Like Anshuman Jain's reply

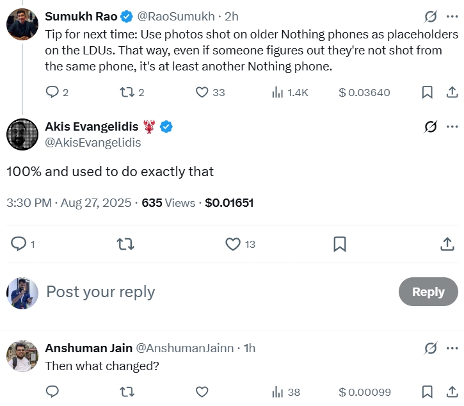pyautogui.click(x=202, y=391)
